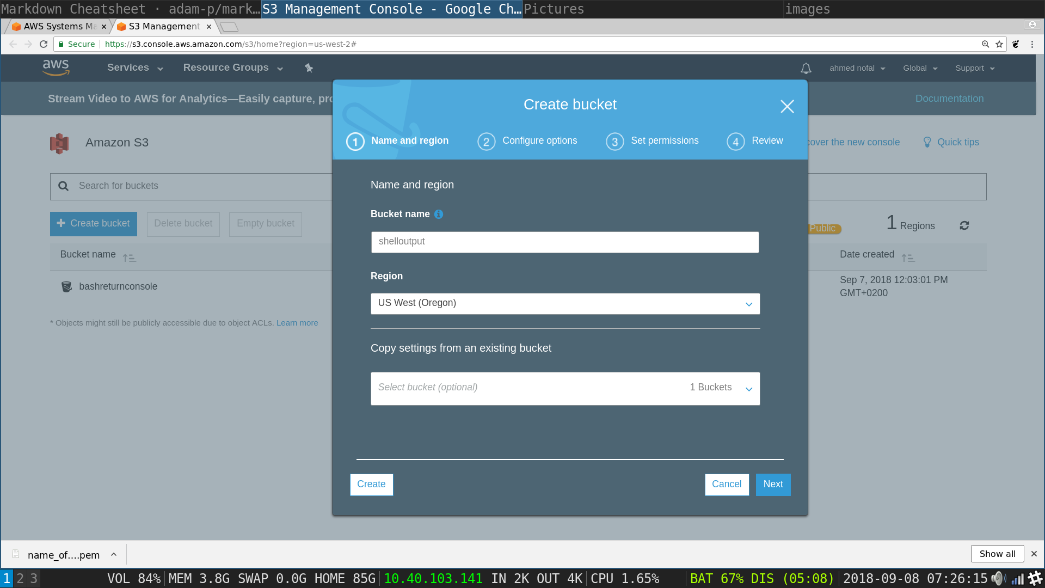Click the Bucket name info icon

pos(439,215)
